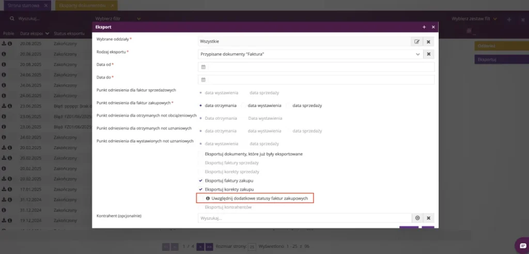The width and height of the screenshot is (529, 254).
Task: Tick Uwzględnij dodatkowe statusy faktur zakupowych checkbox
Action: [x=201, y=198]
